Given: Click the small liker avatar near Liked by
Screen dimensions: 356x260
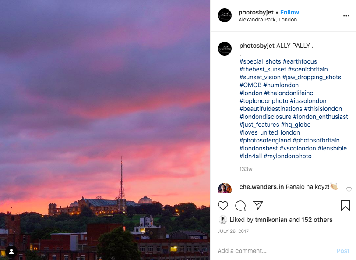Looking at the screenshot, I should (x=222, y=220).
